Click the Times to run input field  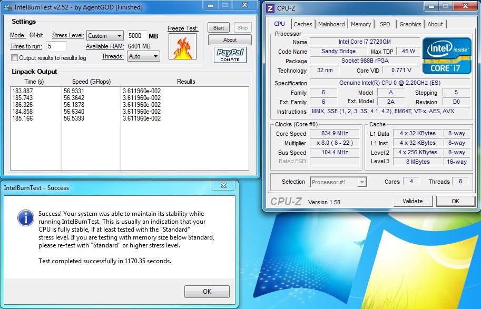56,46
